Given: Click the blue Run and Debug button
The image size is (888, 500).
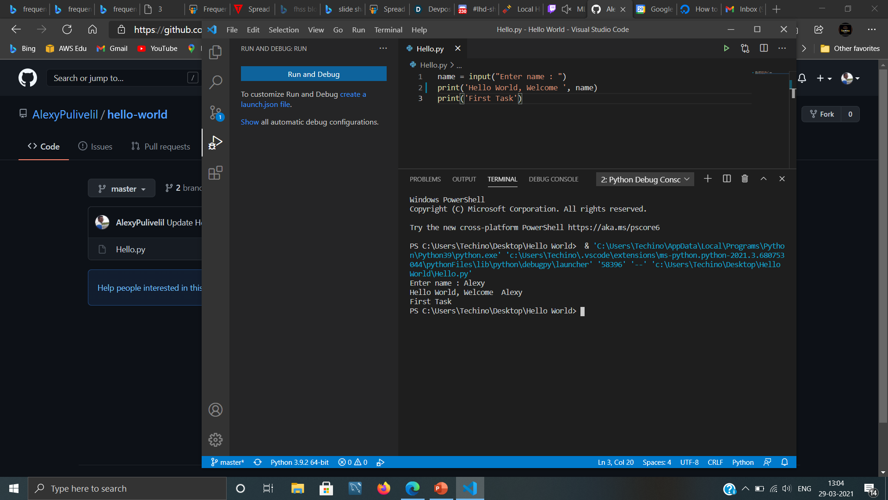Looking at the screenshot, I should point(314,74).
